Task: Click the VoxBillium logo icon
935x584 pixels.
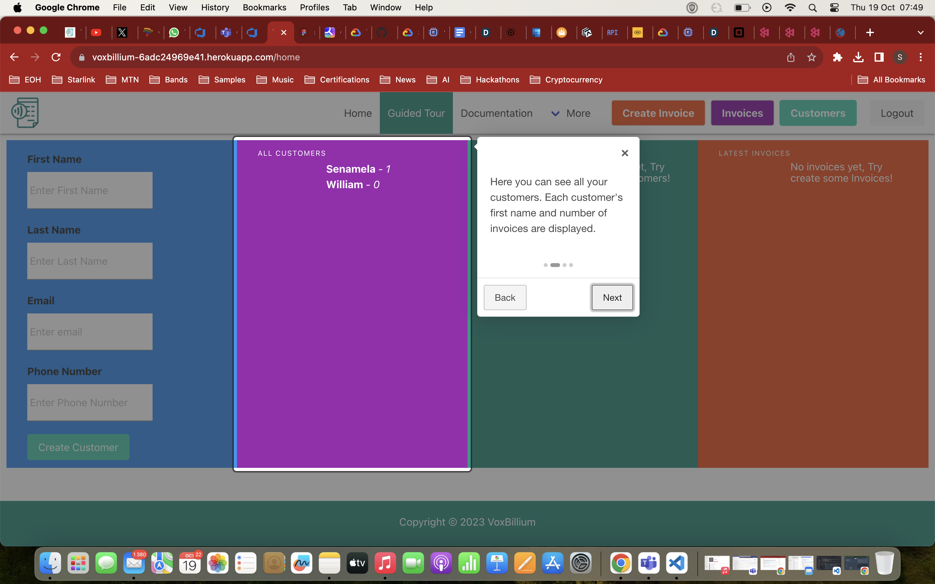Action: click(x=25, y=112)
